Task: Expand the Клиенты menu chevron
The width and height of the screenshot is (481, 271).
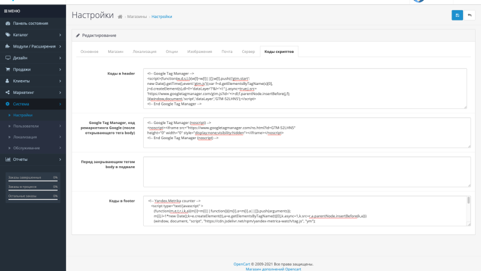Action: click(60, 81)
